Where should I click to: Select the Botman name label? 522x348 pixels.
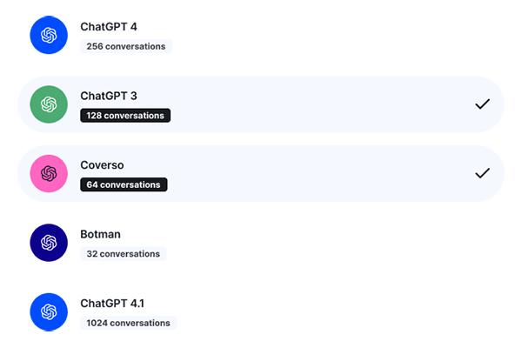point(101,234)
